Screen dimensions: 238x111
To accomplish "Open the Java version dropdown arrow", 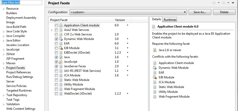I will pyautogui.click(x=127, y=57).
